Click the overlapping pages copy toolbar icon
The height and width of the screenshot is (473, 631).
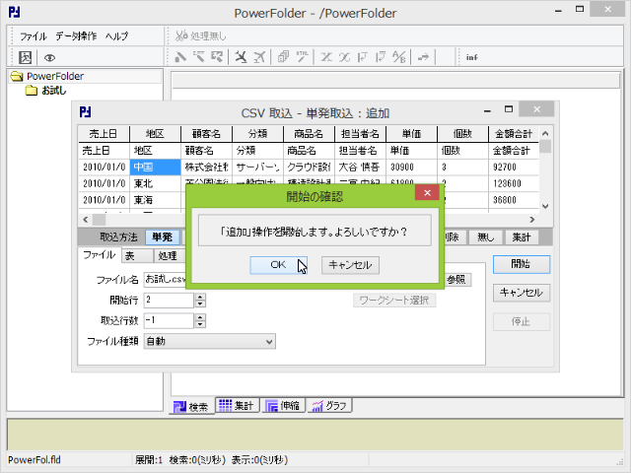(283, 57)
